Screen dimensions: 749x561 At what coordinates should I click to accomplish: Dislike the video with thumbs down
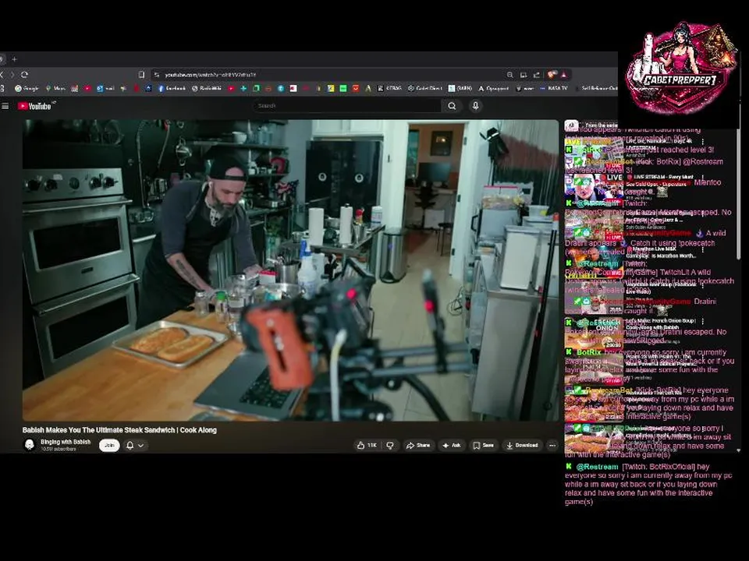pos(390,446)
